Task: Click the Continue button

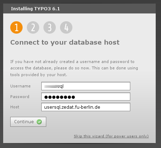Action: [28, 122]
